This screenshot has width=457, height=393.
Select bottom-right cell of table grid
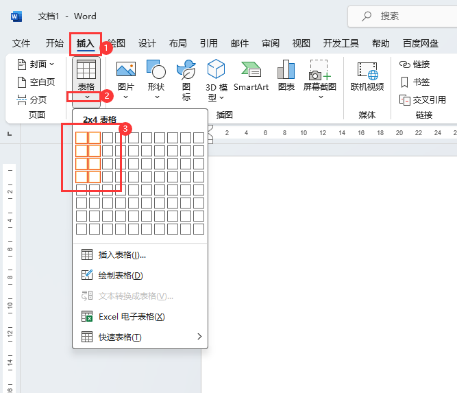point(199,229)
